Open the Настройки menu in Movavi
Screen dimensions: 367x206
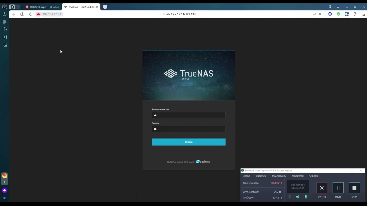(x=298, y=176)
